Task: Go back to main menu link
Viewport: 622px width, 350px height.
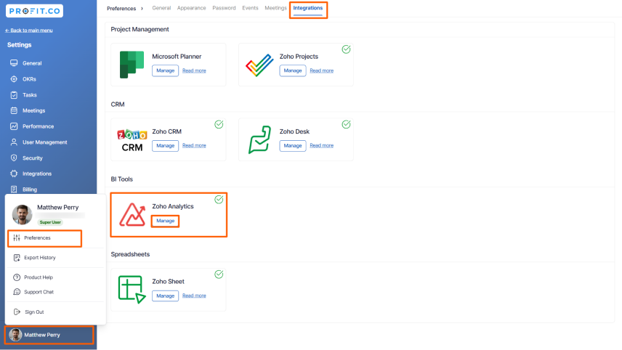Action: pyautogui.click(x=29, y=30)
